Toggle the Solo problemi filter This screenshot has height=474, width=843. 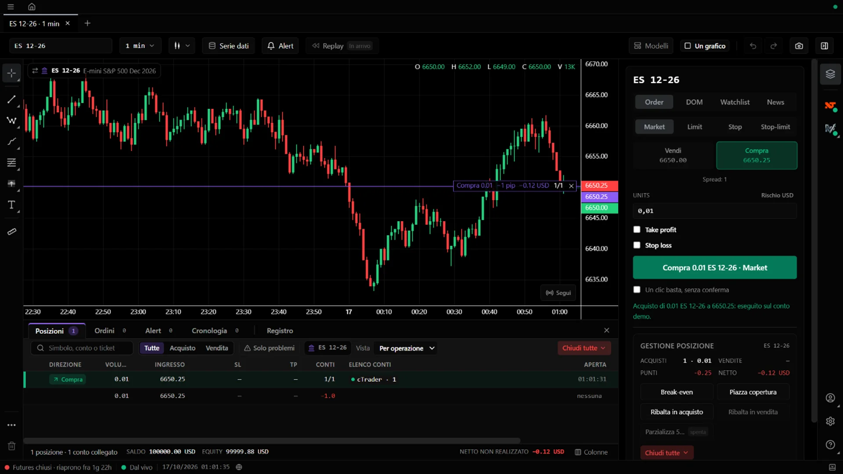[x=269, y=348]
